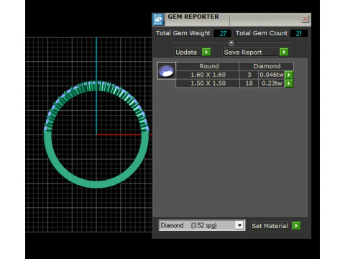Click the 0.23tw weight cell
Image resolution: width=345 pixels, height=259 pixels.
point(272,83)
